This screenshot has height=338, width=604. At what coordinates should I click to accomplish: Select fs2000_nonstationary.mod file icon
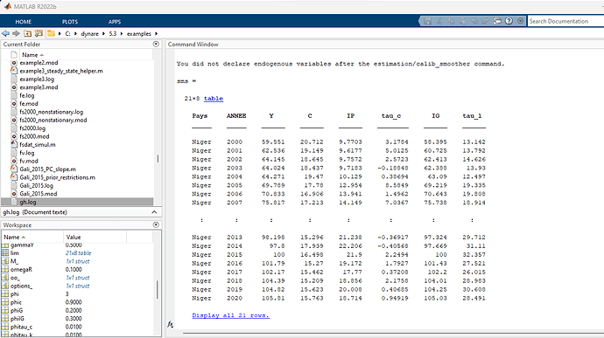pyautogui.click(x=14, y=120)
